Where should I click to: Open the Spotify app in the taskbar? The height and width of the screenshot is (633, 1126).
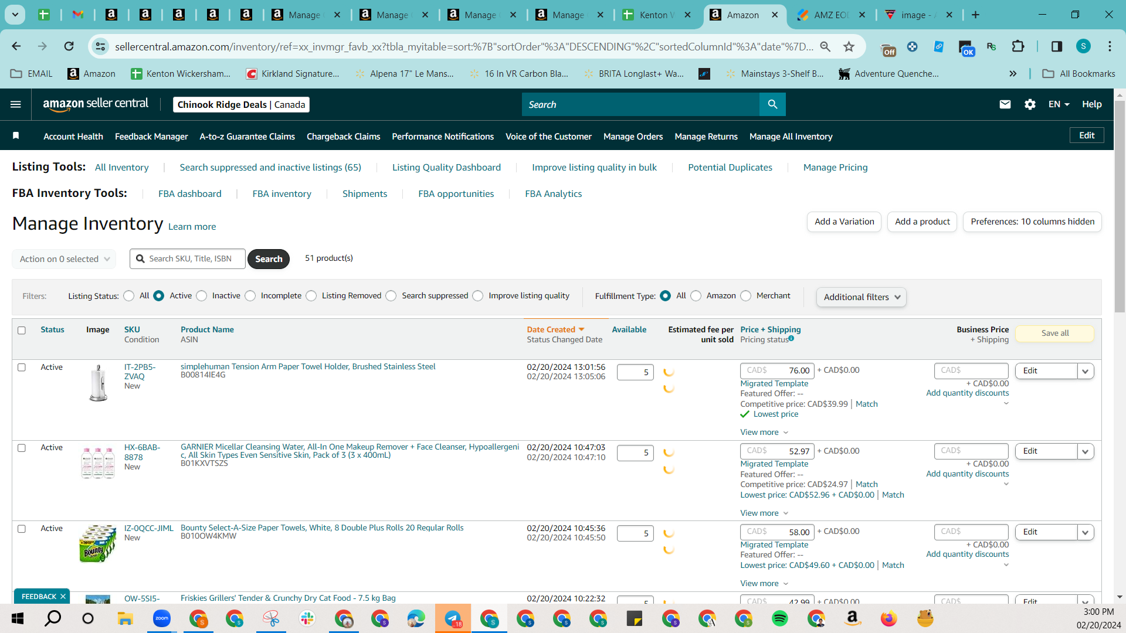click(x=780, y=618)
